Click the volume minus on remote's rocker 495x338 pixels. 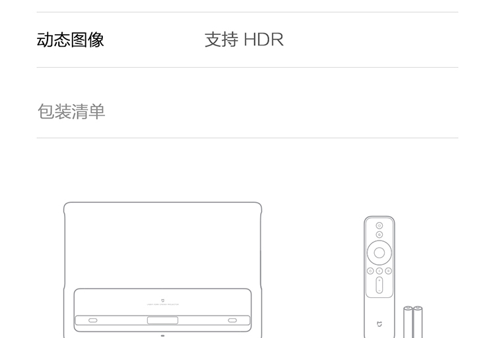click(x=379, y=290)
